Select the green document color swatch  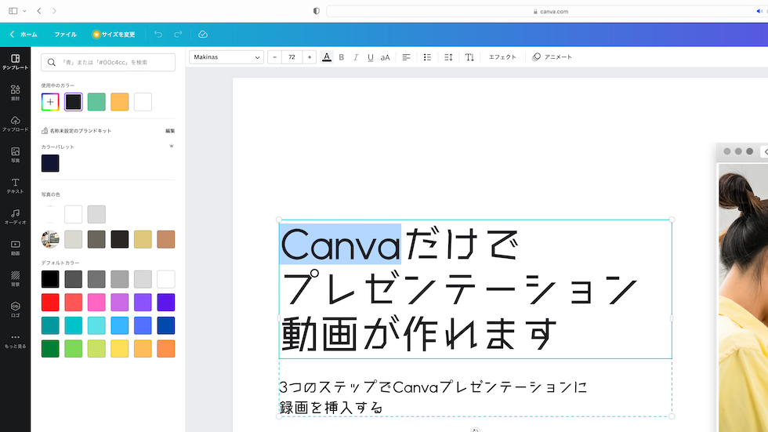96,102
